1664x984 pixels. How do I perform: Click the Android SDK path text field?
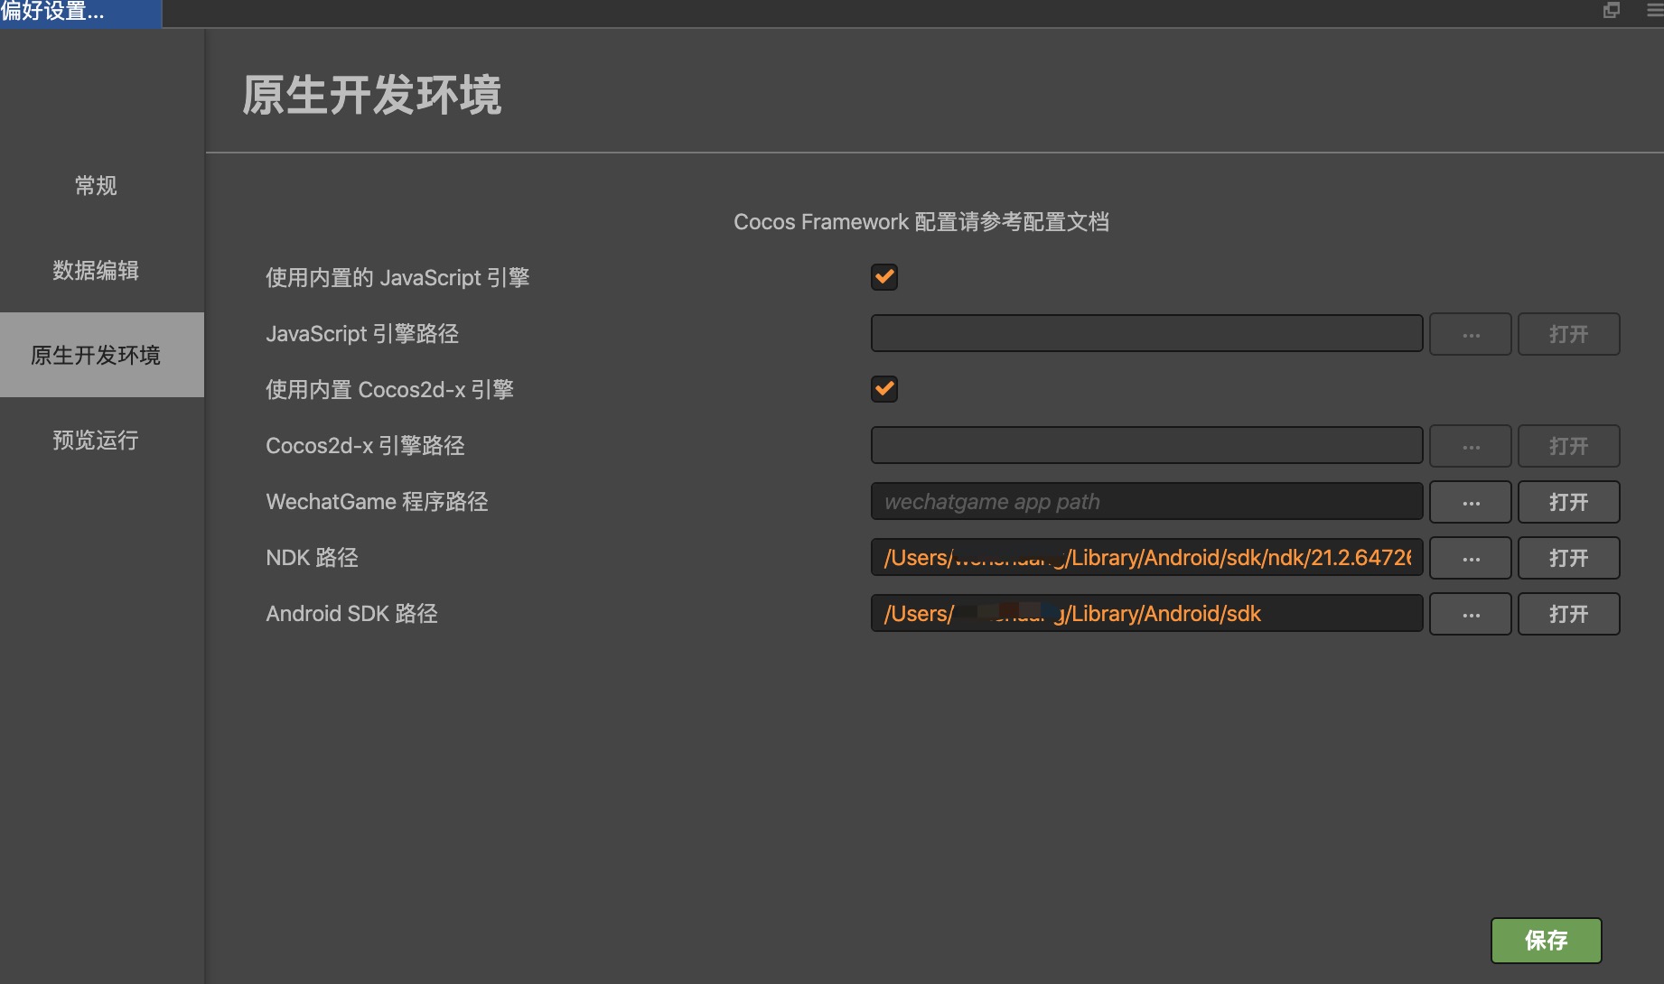pyautogui.click(x=1145, y=614)
